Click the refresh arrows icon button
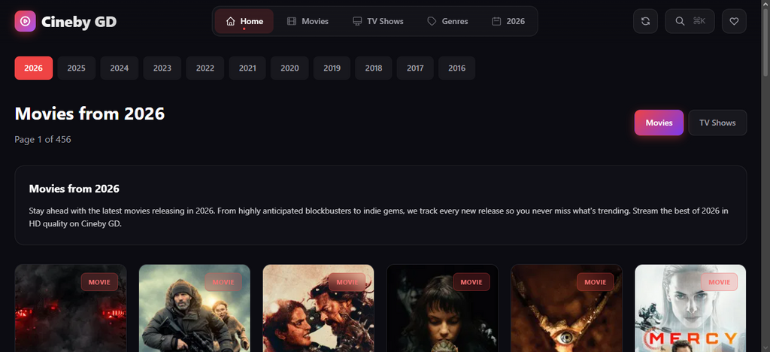The height and width of the screenshot is (352, 770). coord(645,21)
